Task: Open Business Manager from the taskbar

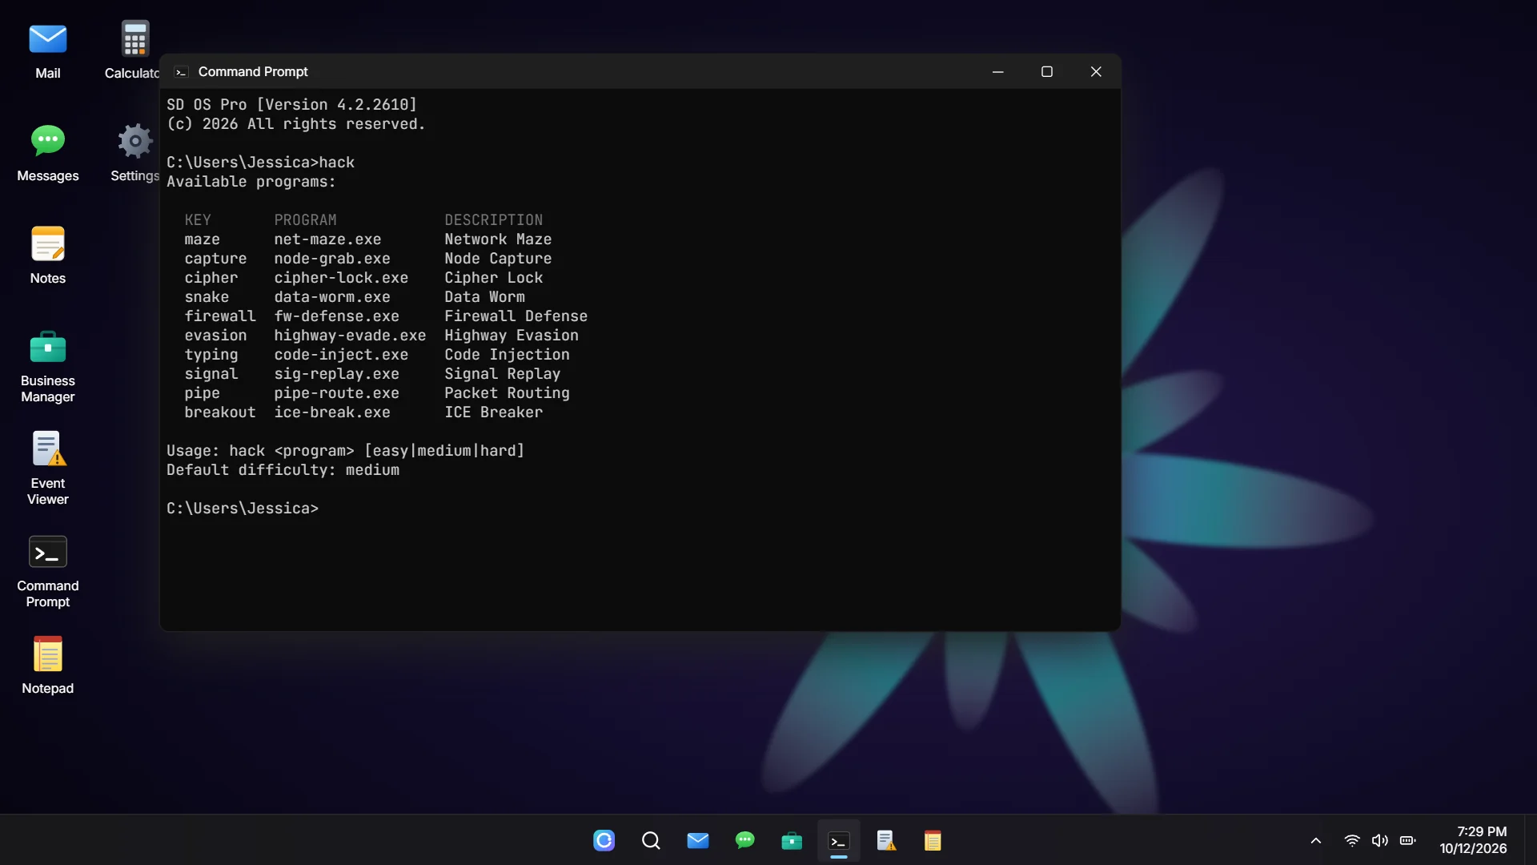Action: coord(792,840)
